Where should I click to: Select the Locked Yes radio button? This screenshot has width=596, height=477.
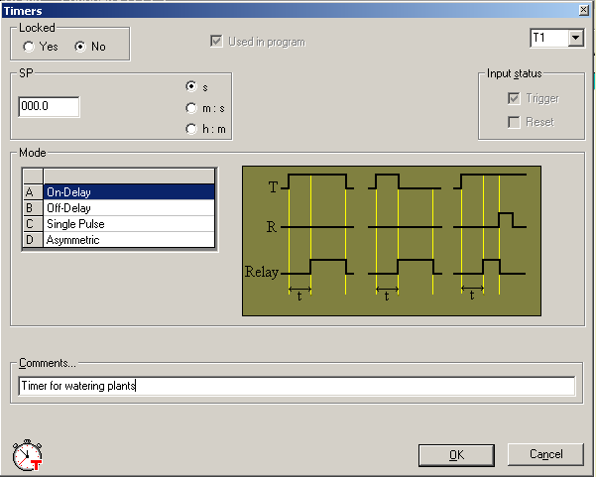coord(29,47)
